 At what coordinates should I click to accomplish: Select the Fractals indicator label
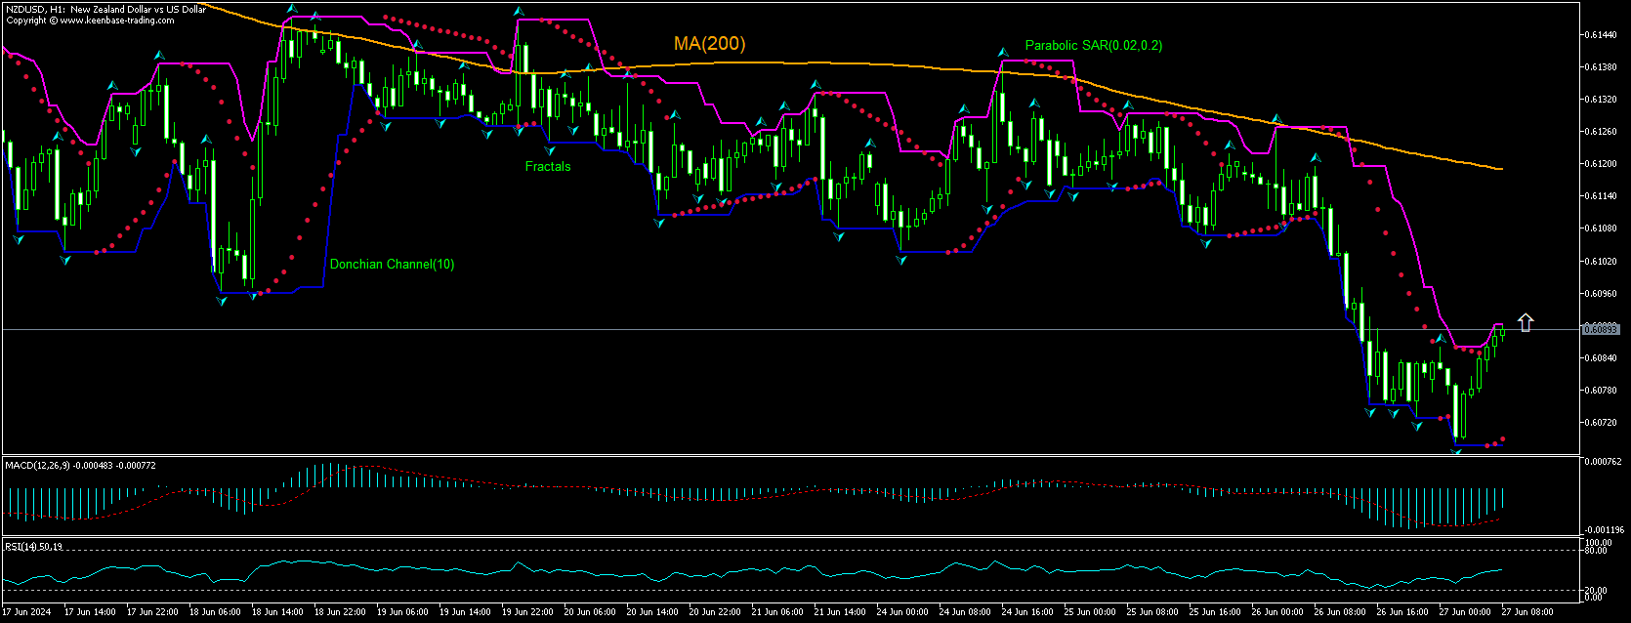(x=548, y=167)
